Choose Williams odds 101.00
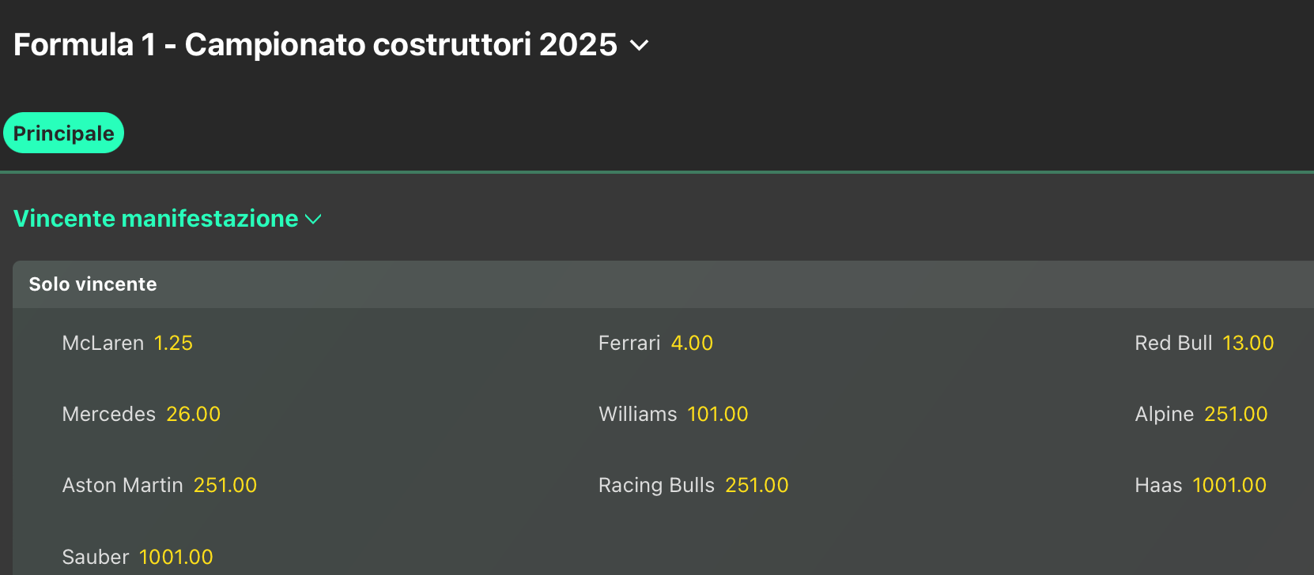Viewport: 1314px width, 575px height. point(717,415)
